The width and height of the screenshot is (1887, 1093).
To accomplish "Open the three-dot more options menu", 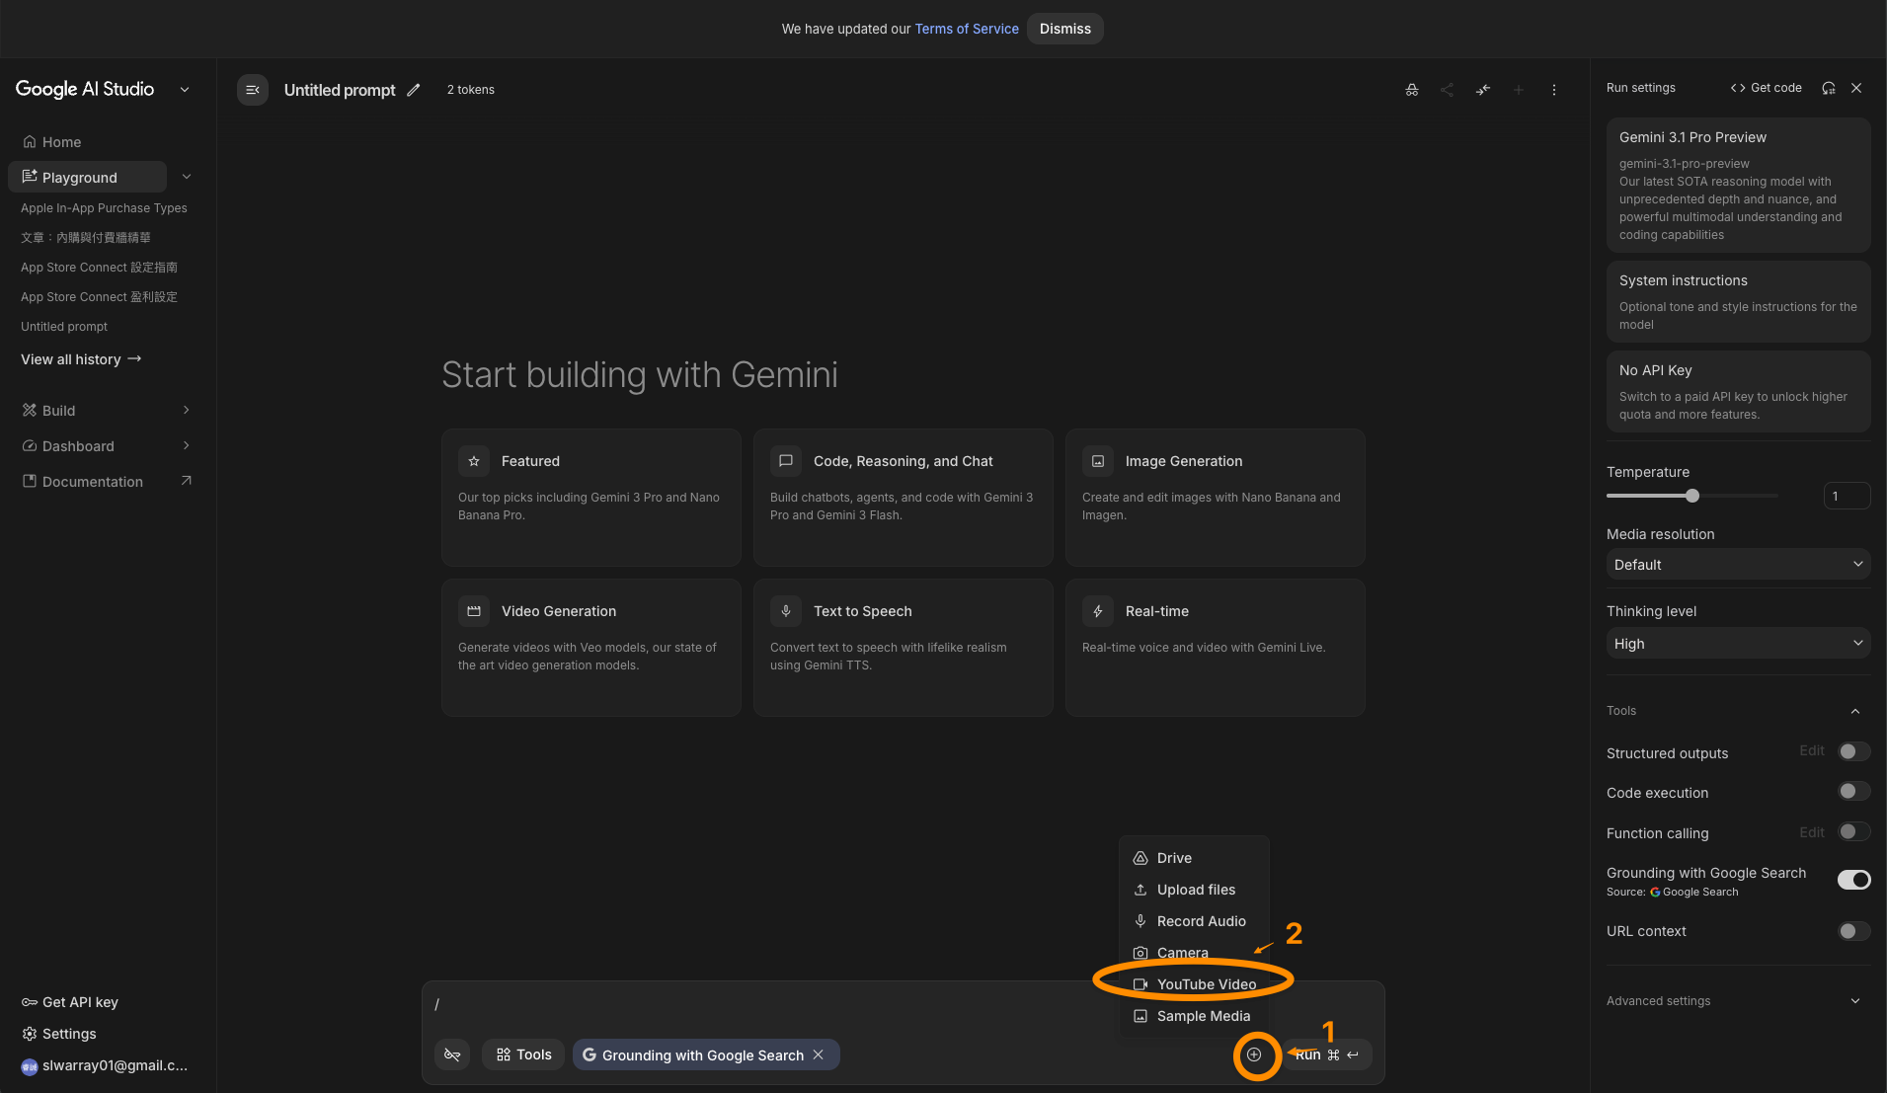I will [1554, 90].
